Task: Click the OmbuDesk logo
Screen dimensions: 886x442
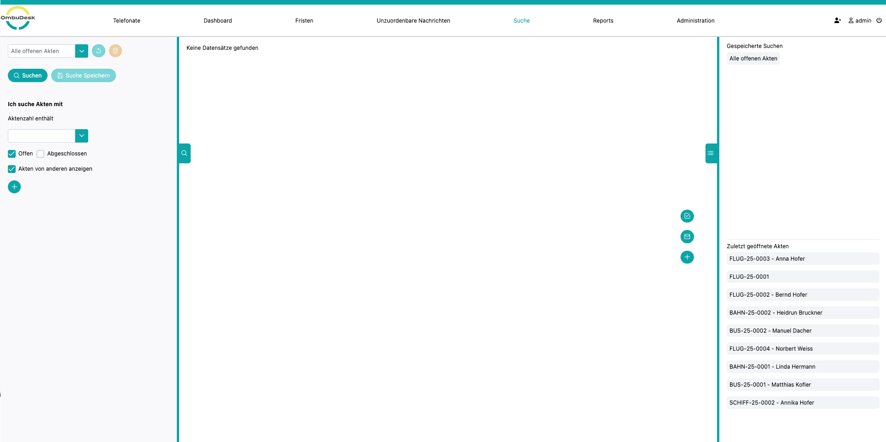Action: (x=18, y=18)
